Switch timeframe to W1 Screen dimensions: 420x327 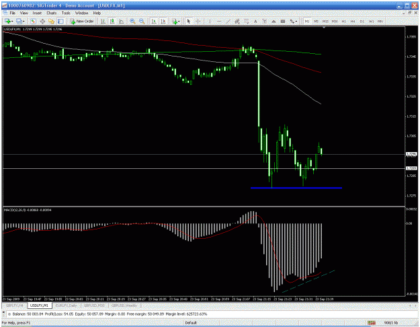pos(371,21)
